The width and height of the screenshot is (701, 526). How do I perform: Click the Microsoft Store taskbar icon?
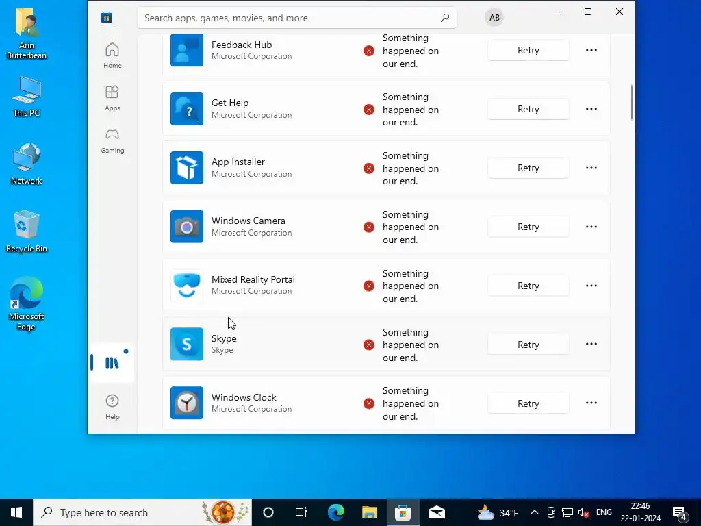pyautogui.click(x=403, y=512)
